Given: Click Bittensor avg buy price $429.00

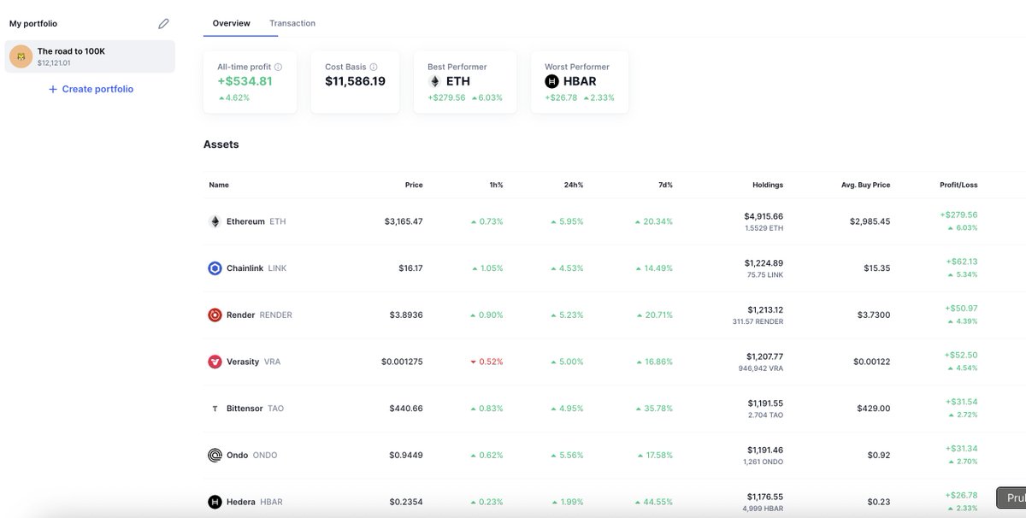Looking at the screenshot, I should 874,409.
